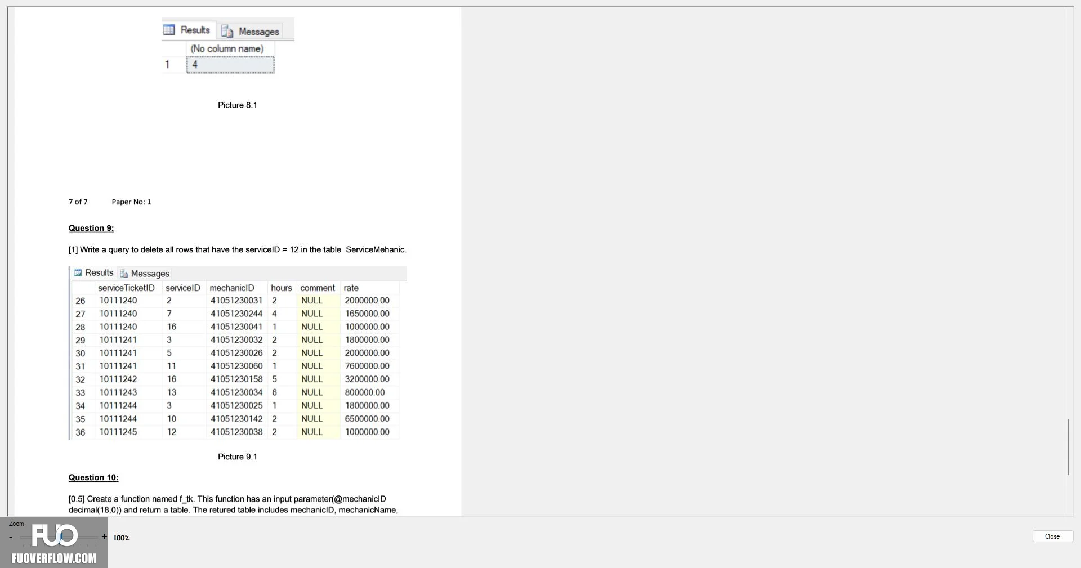Screen dimensions: 1081x568
Task: Click the NULL comment in row 26
Action: click(x=312, y=301)
